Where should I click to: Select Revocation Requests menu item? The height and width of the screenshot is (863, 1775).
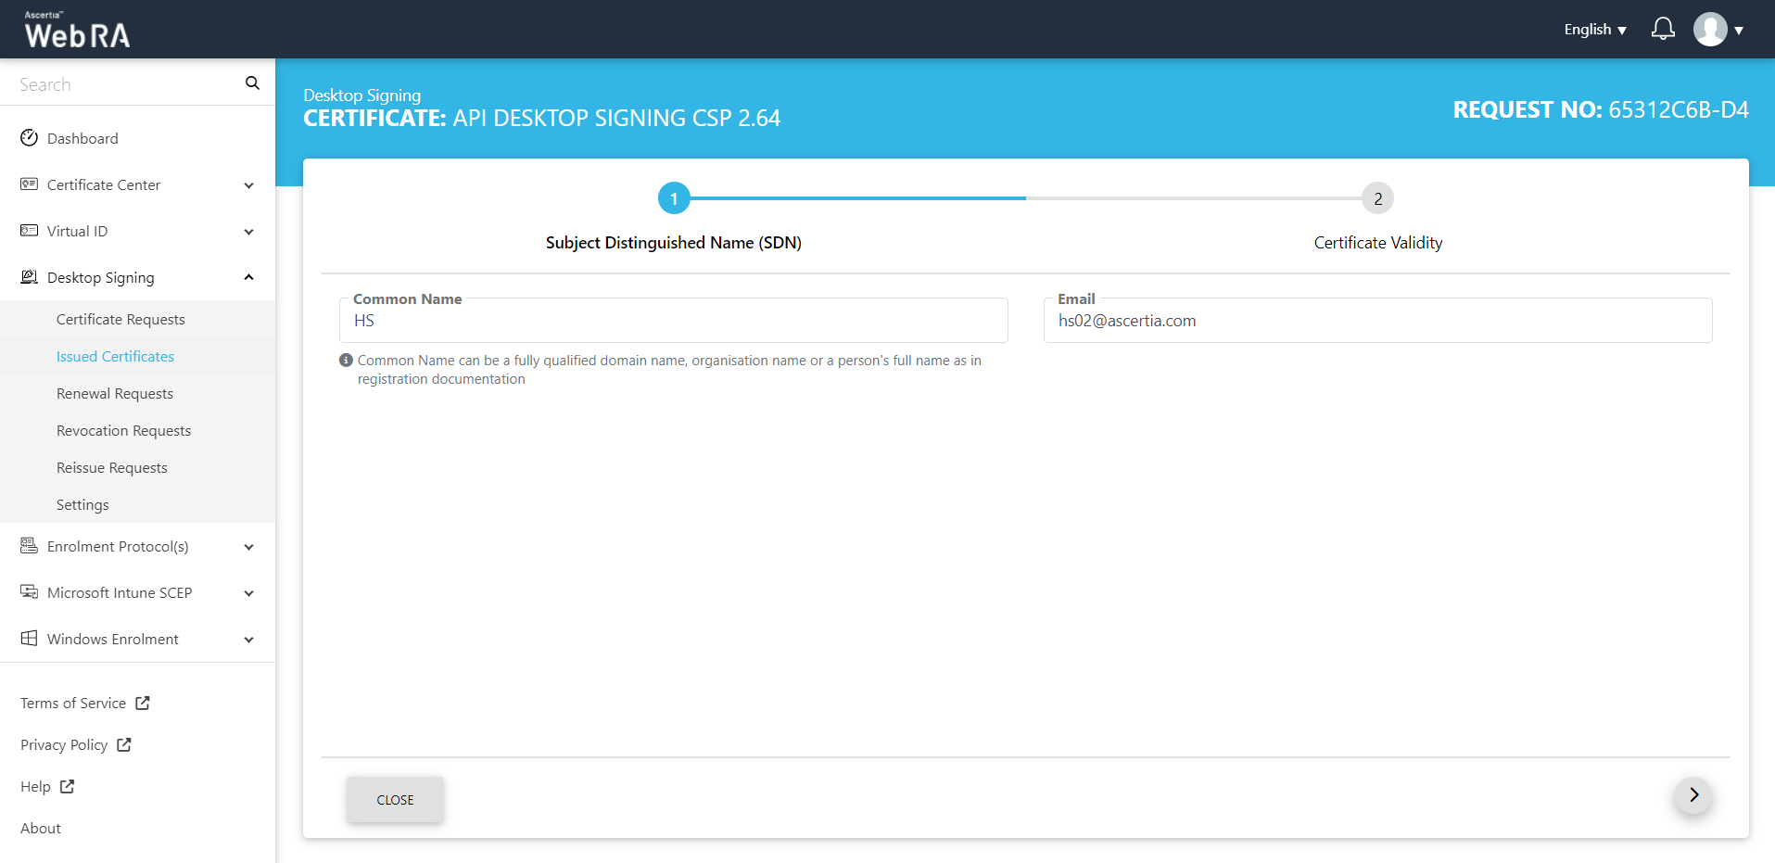pos(123,430)
